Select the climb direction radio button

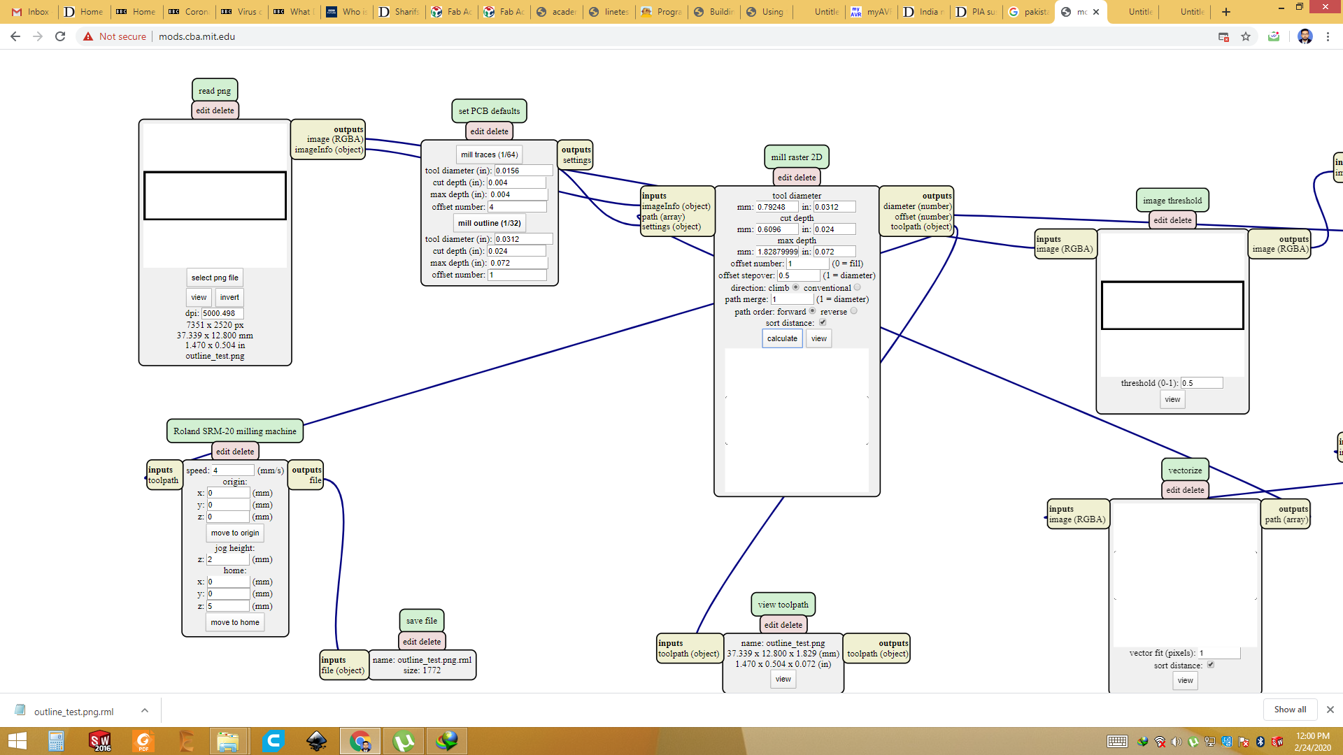click(795, 287)
